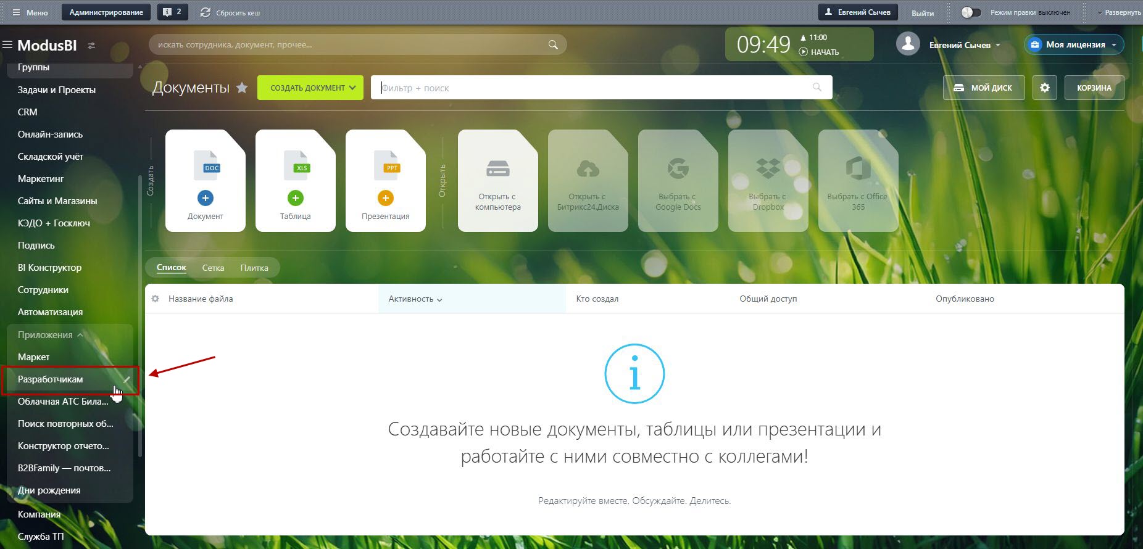Viewport: 1143px width, 549px height.
Task: Click the Кто создал column header
Action: [x=597, y=299]
